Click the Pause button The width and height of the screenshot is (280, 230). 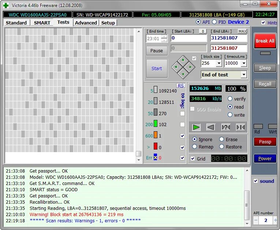point(157,51)
